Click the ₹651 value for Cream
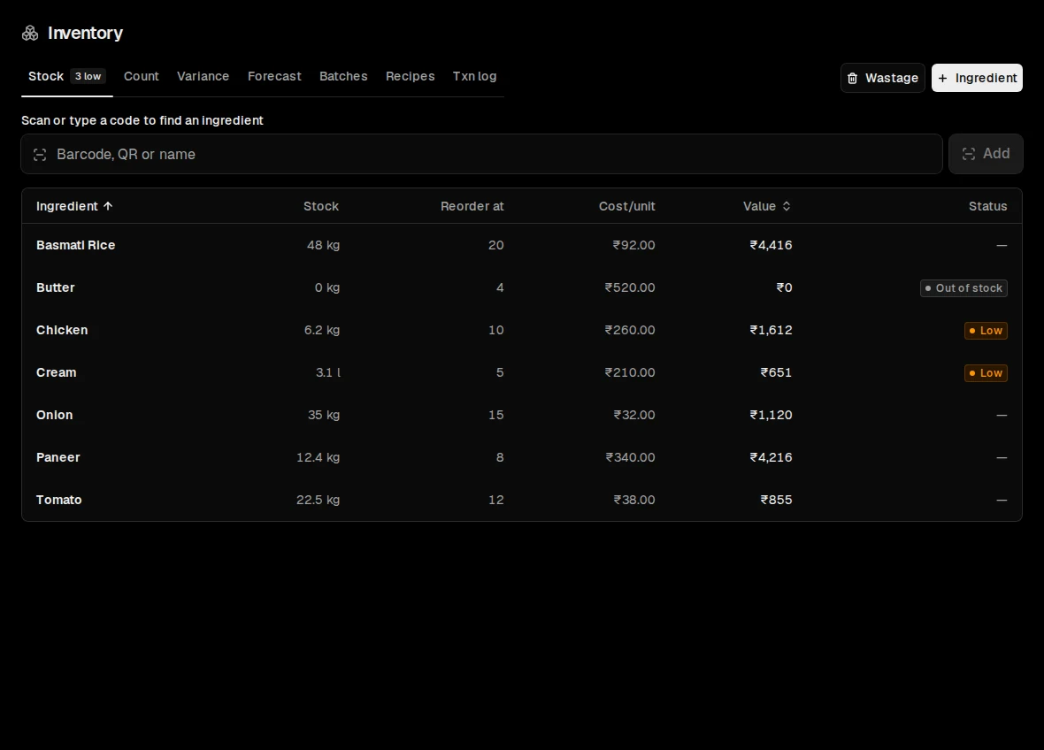The image size is (1044, 750). pos(776,372)
